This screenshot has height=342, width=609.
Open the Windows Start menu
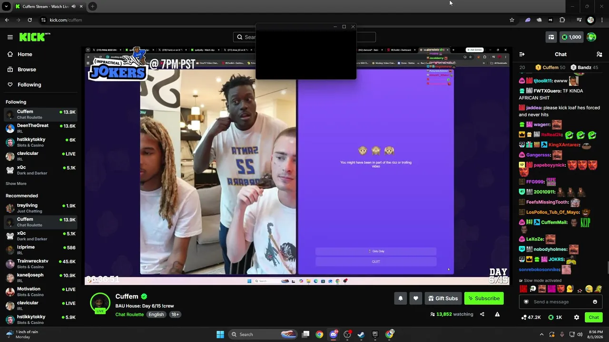pyautogui.click(x=220, y=334)
